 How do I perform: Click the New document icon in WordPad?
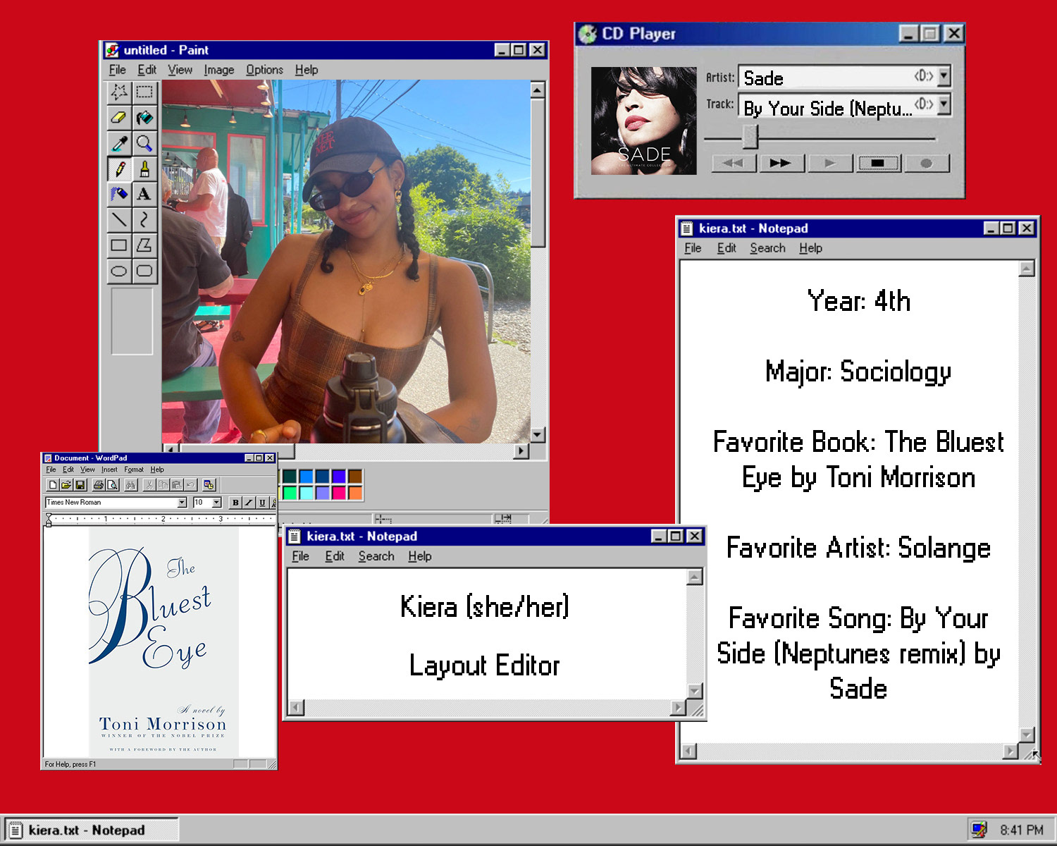53,484
